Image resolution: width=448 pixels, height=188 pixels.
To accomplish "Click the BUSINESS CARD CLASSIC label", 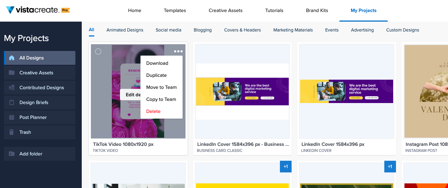I will pyautogui.click(x=220, y=150).
